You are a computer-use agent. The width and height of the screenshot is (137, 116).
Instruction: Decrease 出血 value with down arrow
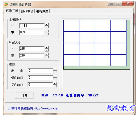click(55, 72)
